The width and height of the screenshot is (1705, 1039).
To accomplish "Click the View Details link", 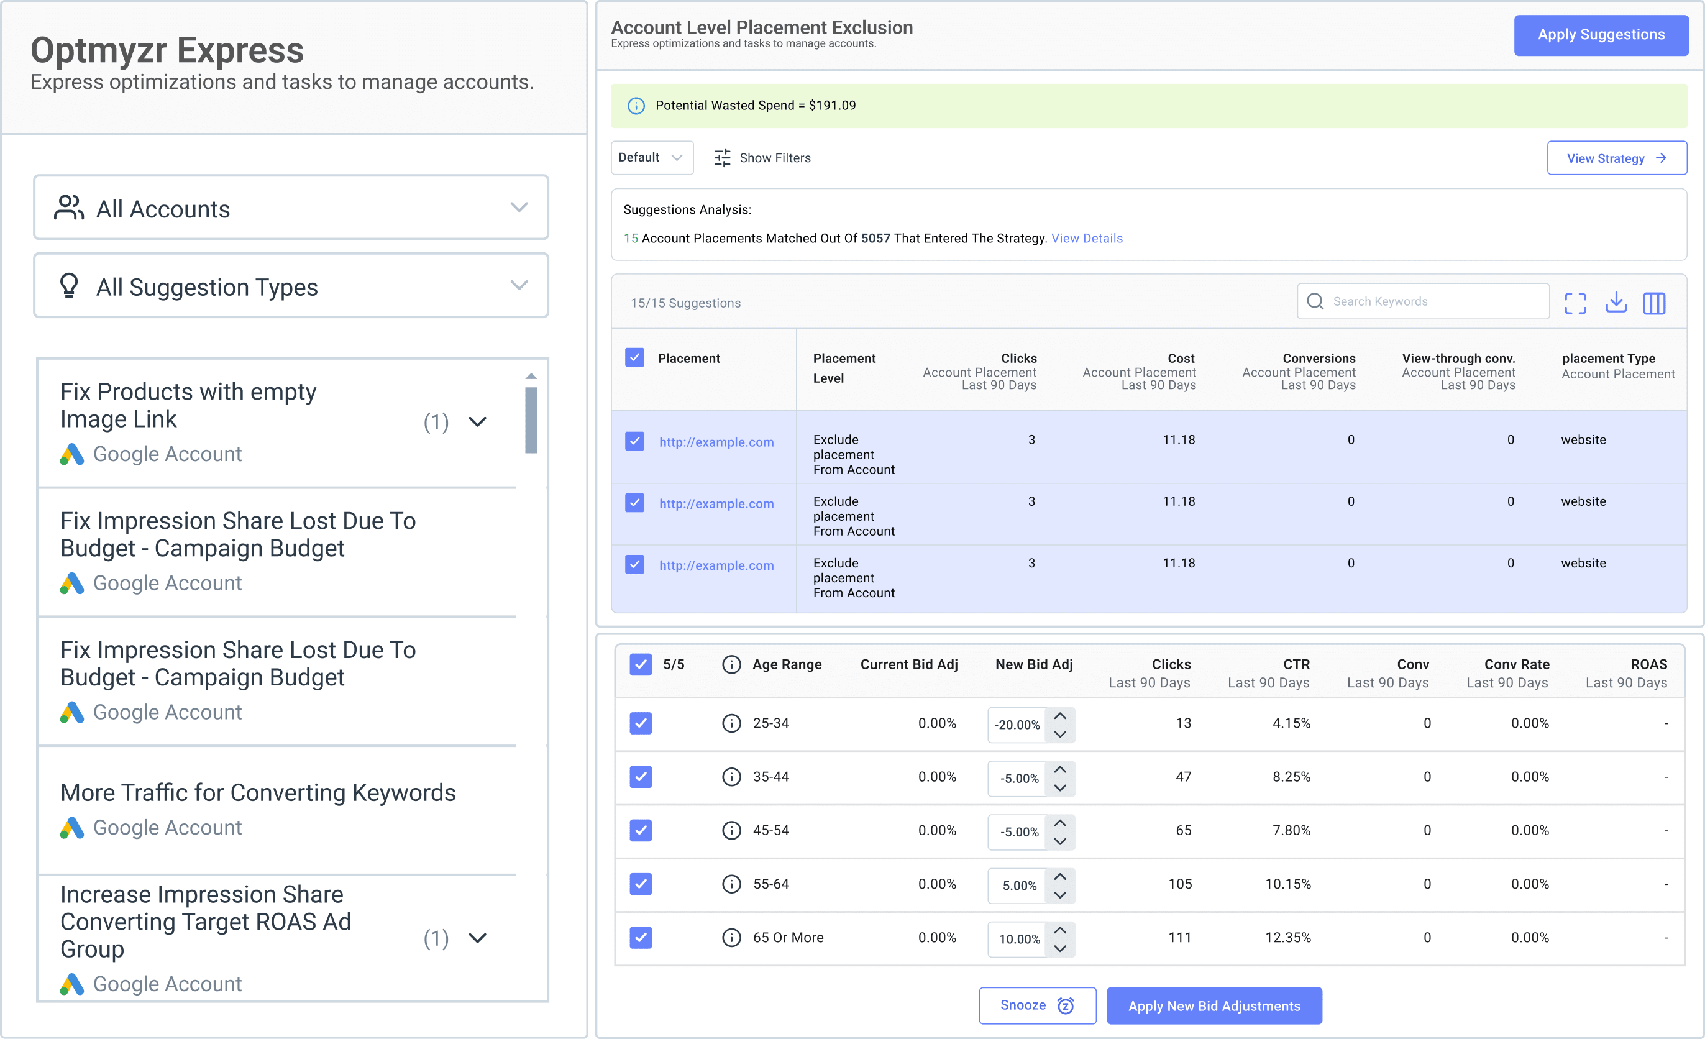I will (1086, 238).
